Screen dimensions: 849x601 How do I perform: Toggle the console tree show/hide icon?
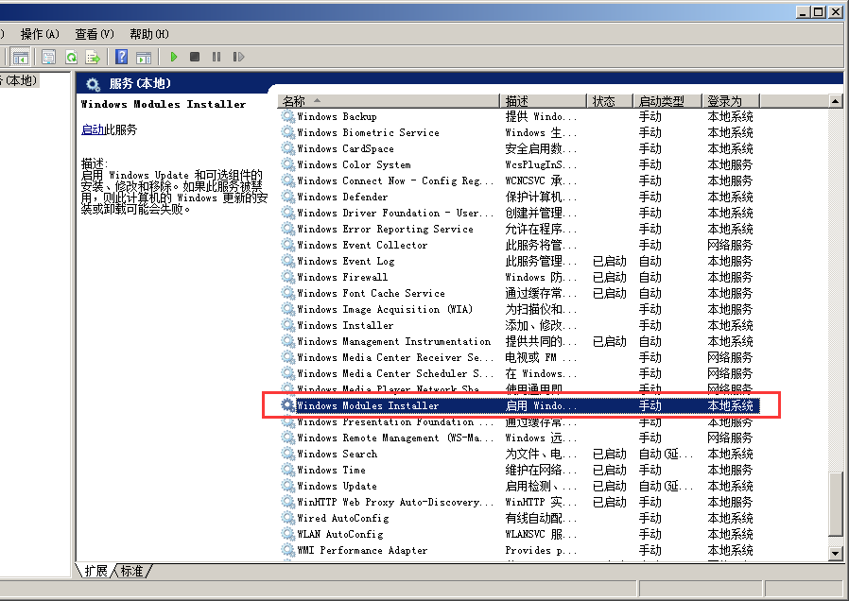20,58
